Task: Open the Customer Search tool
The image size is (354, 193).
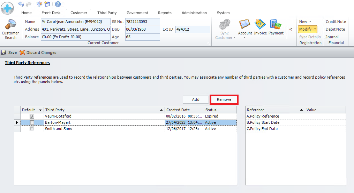Action: click(10, 29)
